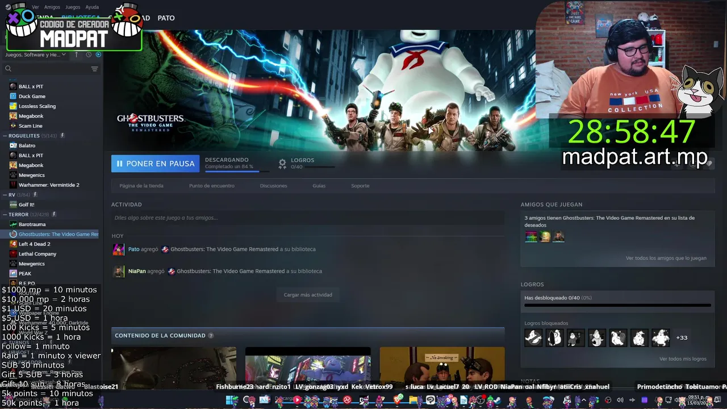Select PEAK in the Terror collection
Image resolution: width=727 pixels, height=409 pixels.
click(x=24, y=273)
